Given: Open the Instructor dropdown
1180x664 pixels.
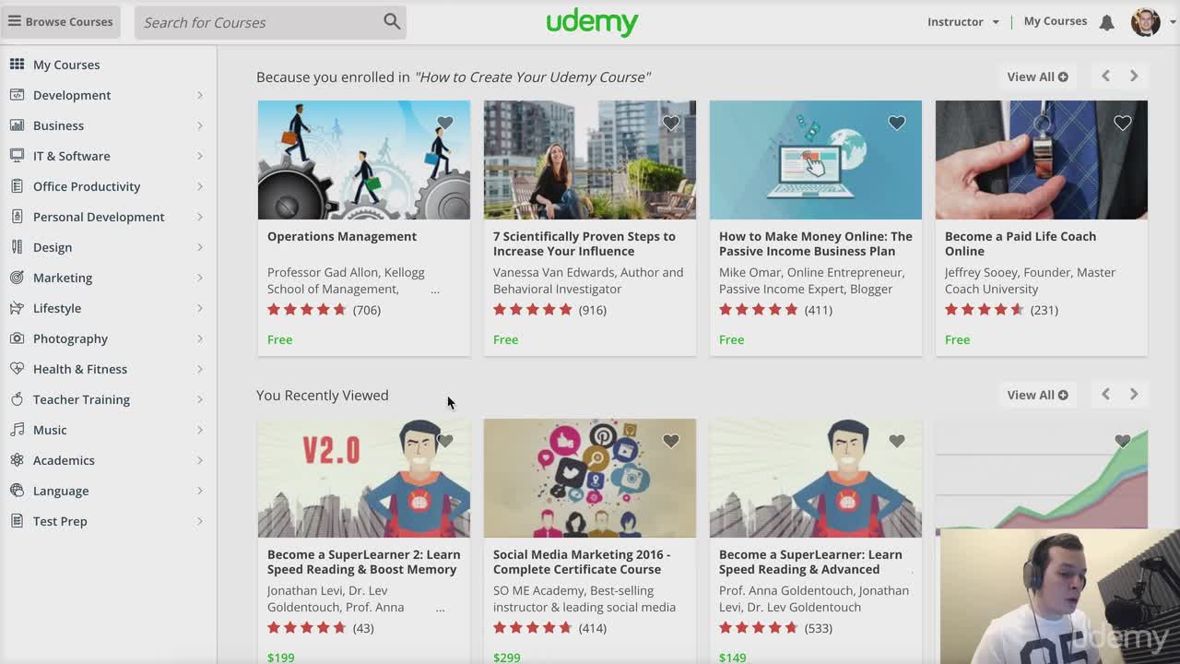Looking at the screenshot, I should 963,22.
